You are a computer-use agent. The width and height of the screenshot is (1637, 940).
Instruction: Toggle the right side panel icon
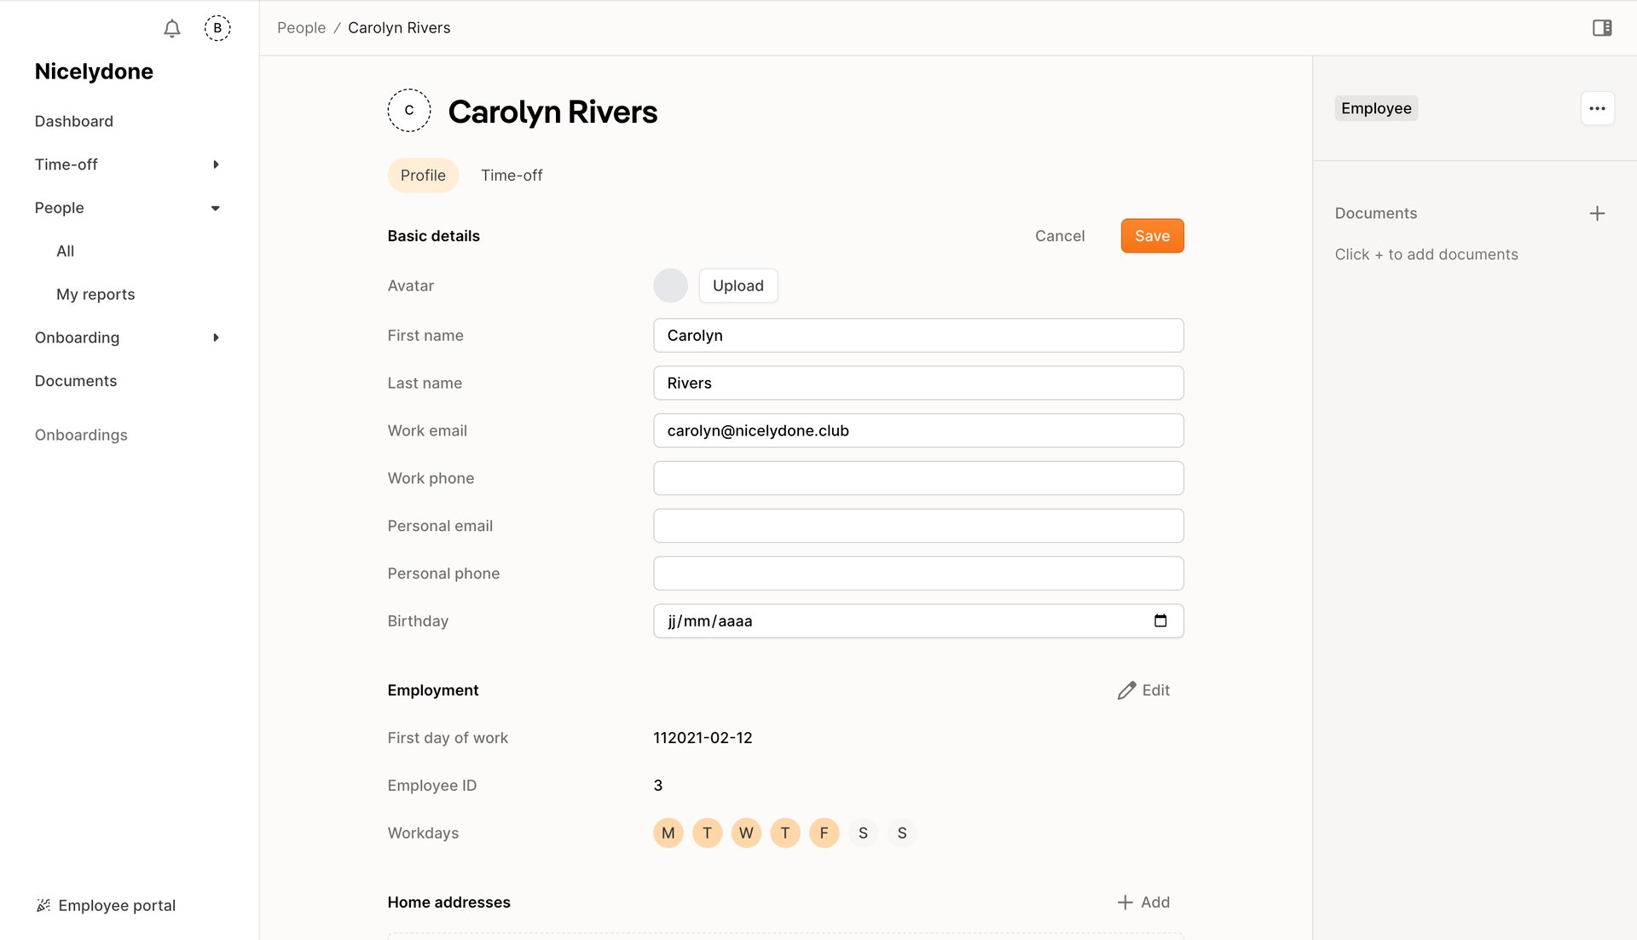(1603, 27)
